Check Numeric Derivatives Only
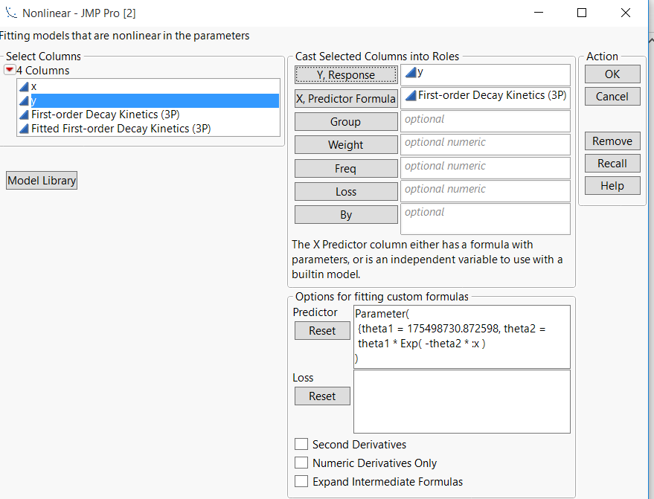This screenshot has width=654, height=499. [x=301, y=463]
